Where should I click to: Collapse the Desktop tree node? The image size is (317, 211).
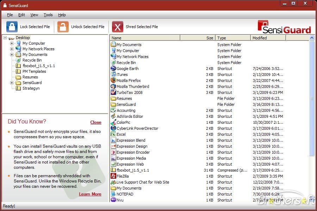pyautogui.click(x=5, y=38)
